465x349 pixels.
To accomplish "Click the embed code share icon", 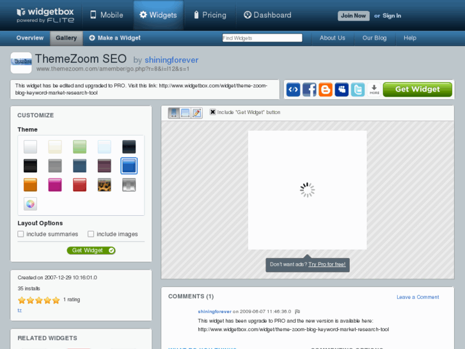I will [293, 90].
